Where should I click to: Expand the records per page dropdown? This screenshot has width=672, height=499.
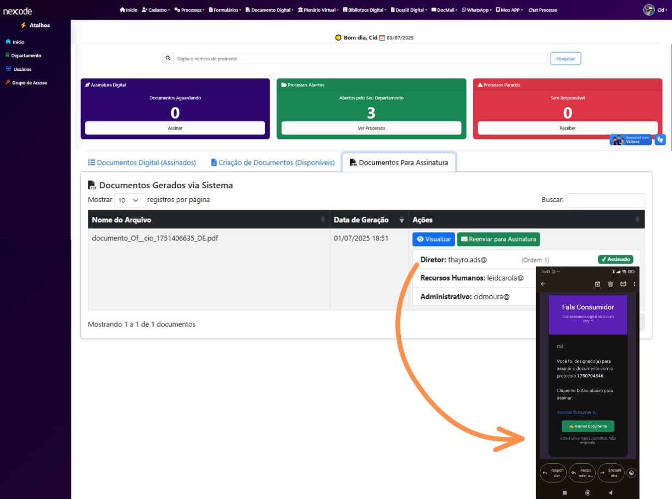(x=130, y=200)
